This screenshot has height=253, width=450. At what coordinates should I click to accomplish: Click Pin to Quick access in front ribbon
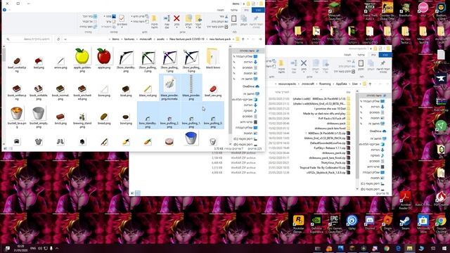pyautogui.click(x=256, y=18)
